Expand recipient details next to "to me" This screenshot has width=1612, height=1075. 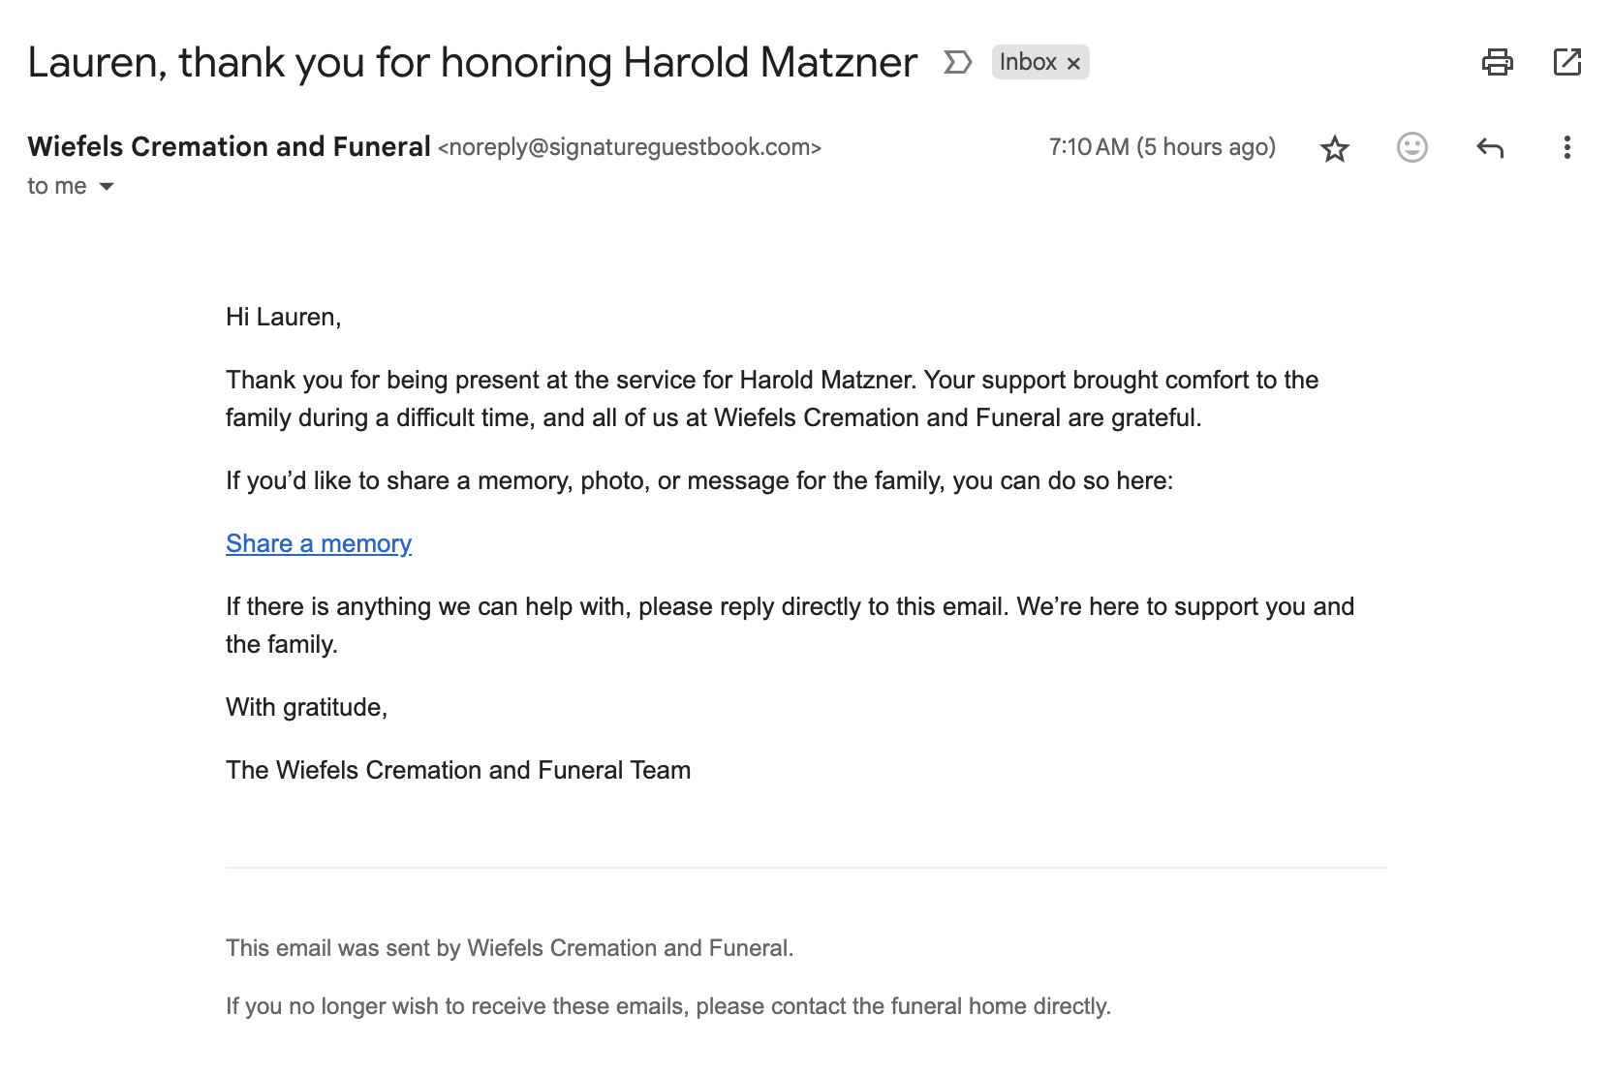pos(107,186)
